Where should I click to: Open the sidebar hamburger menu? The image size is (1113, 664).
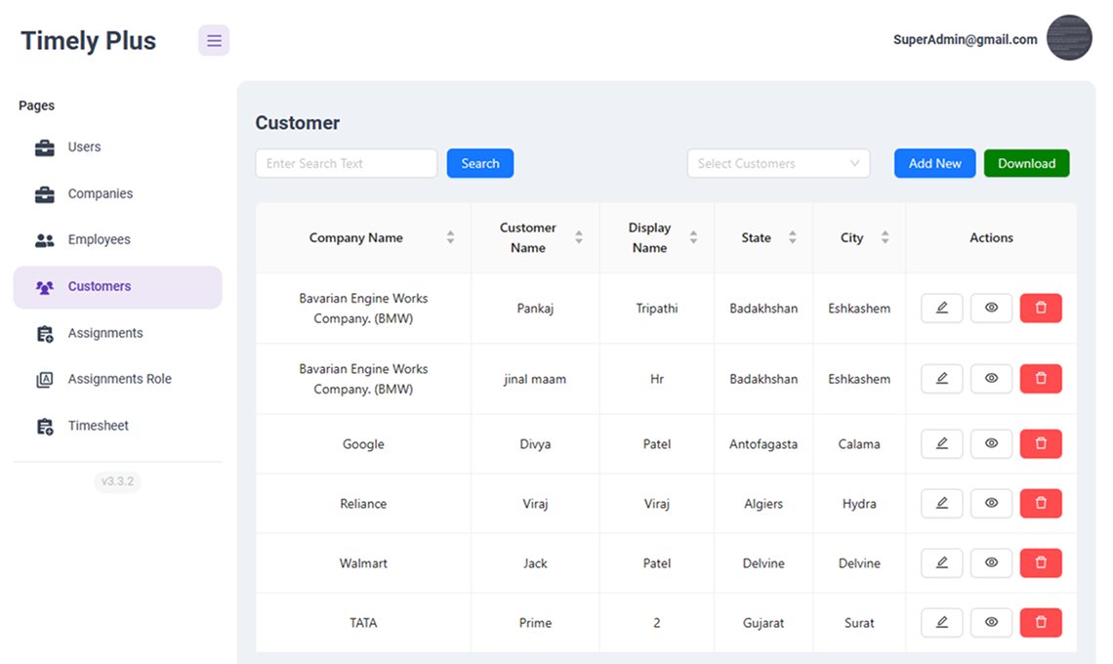214,40
